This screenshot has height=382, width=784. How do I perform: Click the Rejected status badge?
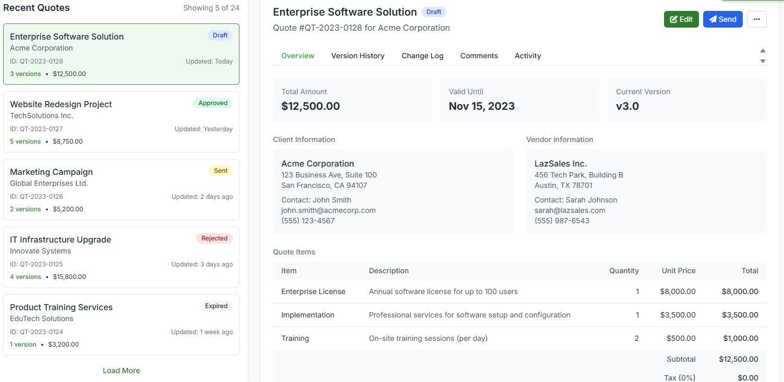pyautogui.click(x=214, y=238)
